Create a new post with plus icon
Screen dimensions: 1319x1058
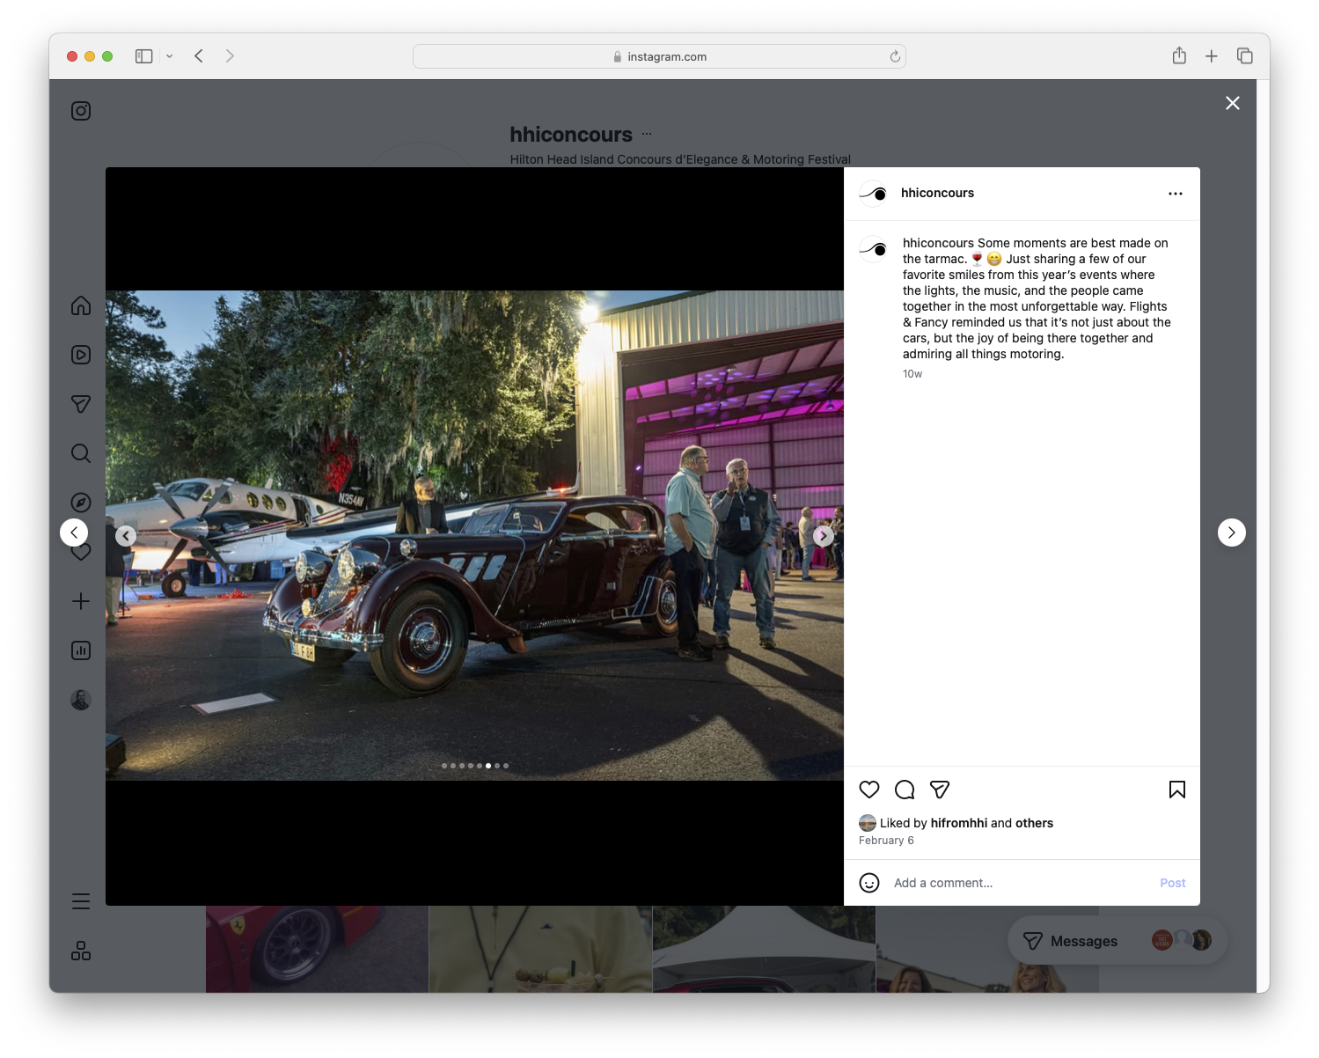(80, 601)
